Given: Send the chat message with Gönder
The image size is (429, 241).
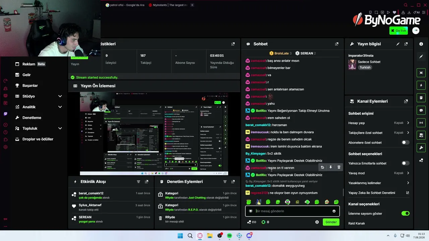Looking at the screenshot, I should coord(331,222).
